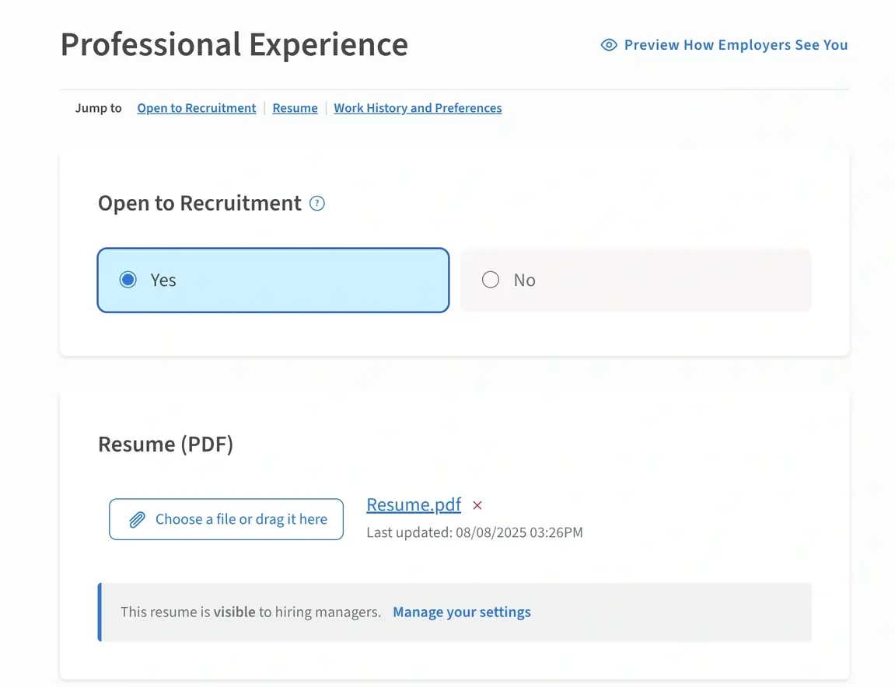This screenshot has height=687, width=895.
Task: Jump to the Resume section link
Action: (x=295, y=108)
